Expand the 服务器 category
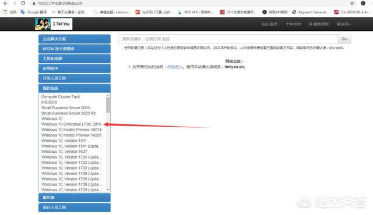 point(75,198)
